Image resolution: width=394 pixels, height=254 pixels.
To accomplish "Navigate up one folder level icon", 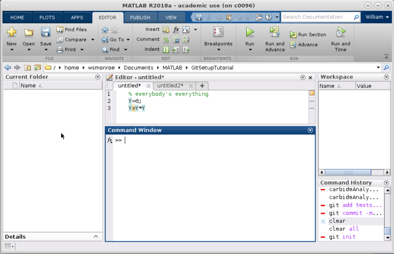I will 28,68.
